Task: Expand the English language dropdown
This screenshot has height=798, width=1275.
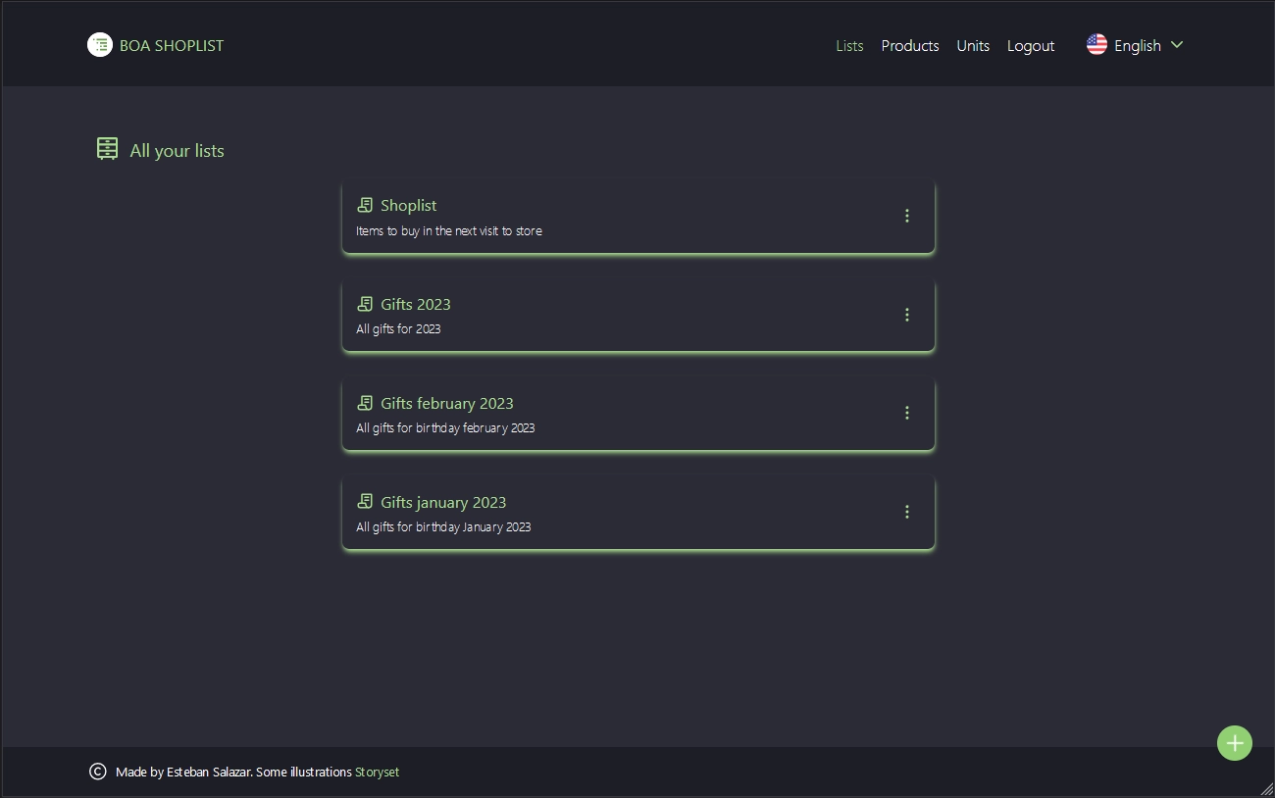Action: (x=1137, y=45)
